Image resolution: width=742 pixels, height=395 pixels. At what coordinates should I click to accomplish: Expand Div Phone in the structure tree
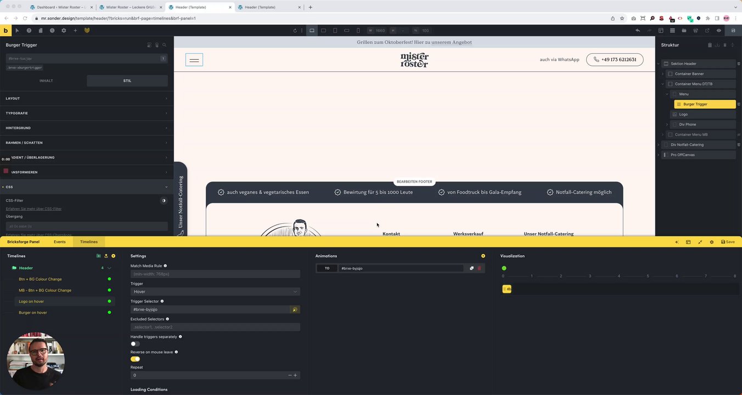pyautogui.click(x=667, y=125)
